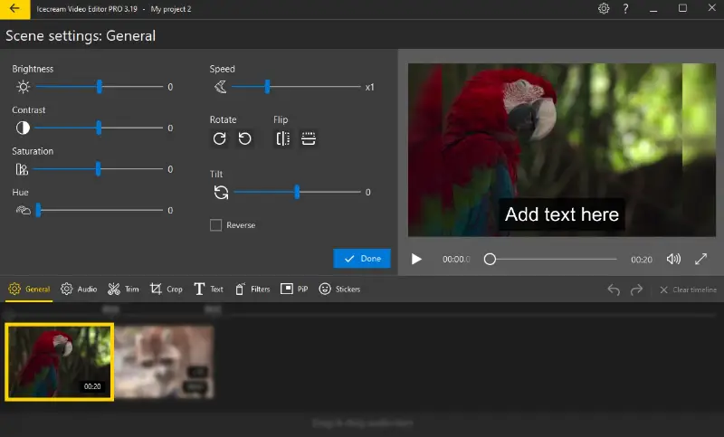Open application settings gear
Image resolution: width=724 pixels, height=437 pixels.
pos(604,9)
